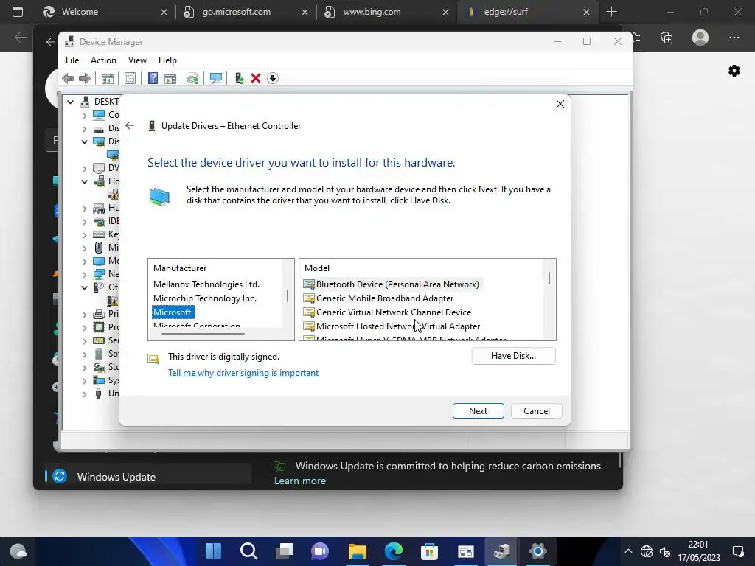Click Learn more link in Settings
Image resolution: width=755 pixels, height=566 pixels.
click(300, 481)
